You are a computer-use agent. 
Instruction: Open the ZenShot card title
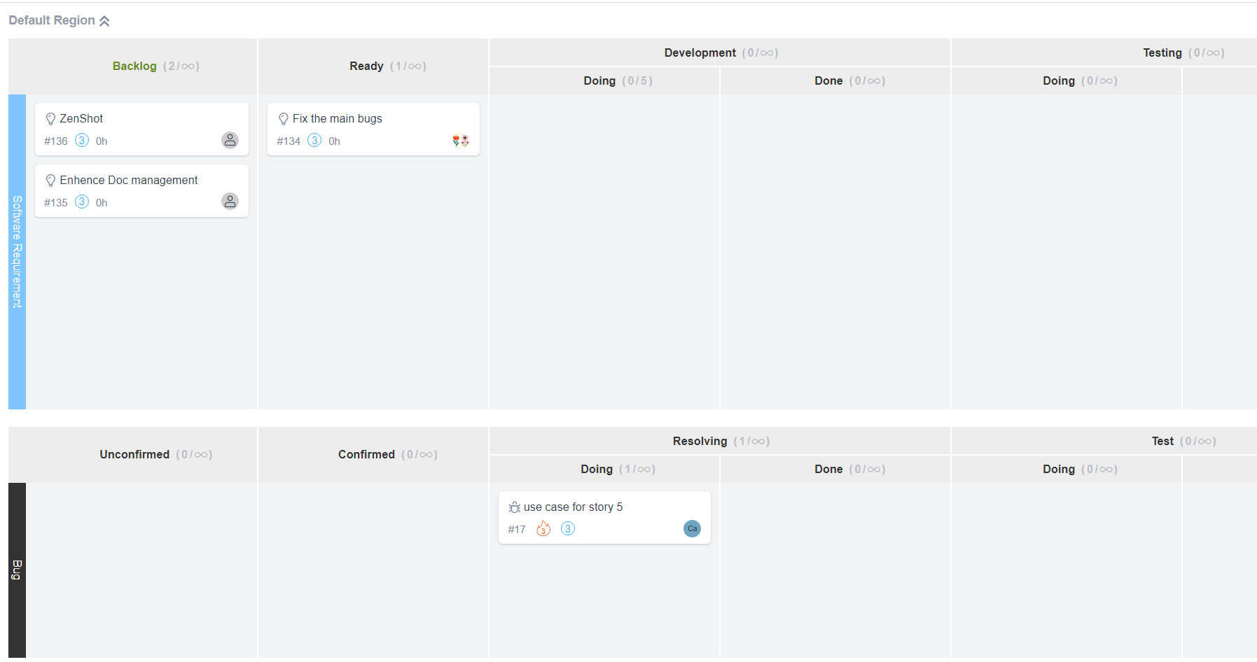click(x=81, y=119)
